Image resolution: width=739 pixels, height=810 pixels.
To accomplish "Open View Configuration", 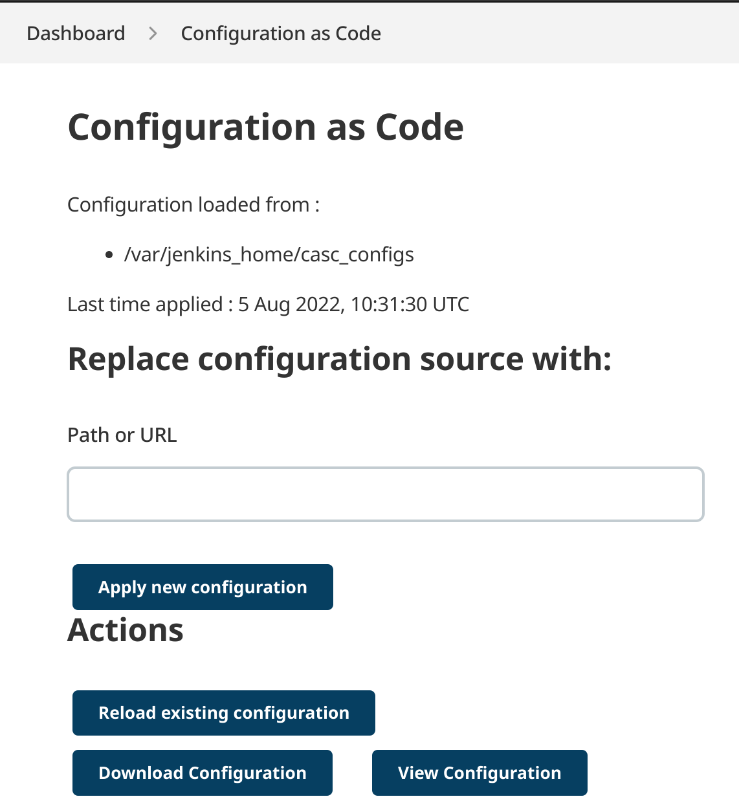I will click(x=479, y=772).
